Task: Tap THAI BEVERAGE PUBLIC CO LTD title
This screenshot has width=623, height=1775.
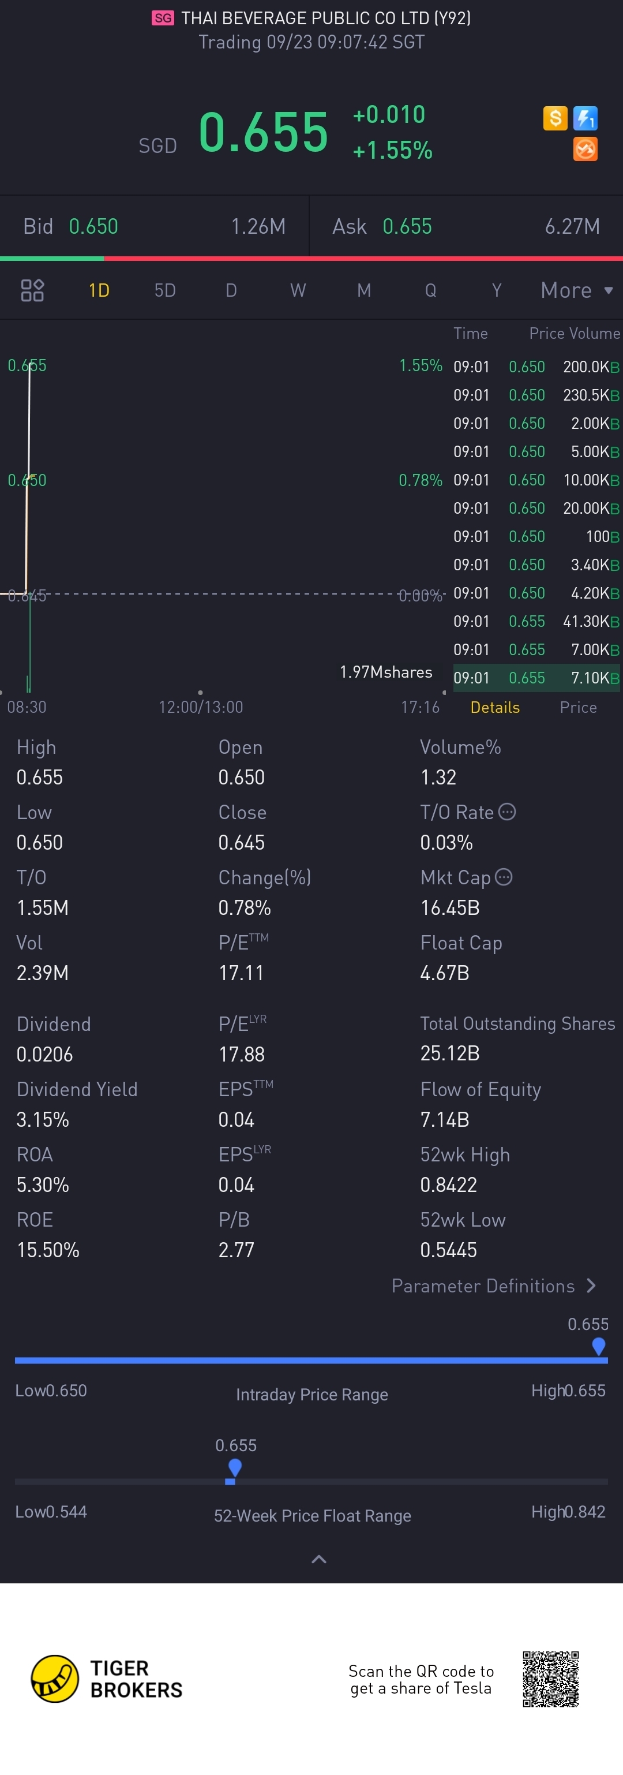Action: 326,18
